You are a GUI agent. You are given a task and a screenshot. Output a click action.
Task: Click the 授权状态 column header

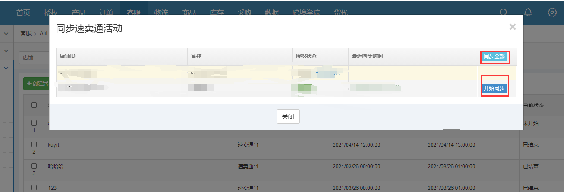coord(307,57)
